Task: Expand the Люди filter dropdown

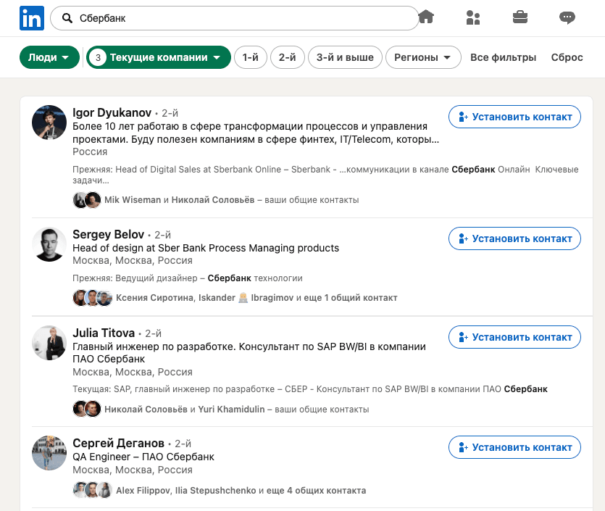Action: pos(49,57)
